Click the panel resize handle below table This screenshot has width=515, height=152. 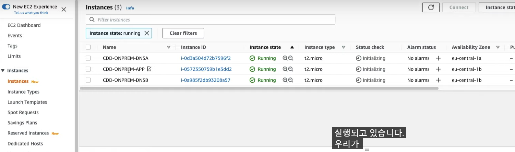coord(367,150)
